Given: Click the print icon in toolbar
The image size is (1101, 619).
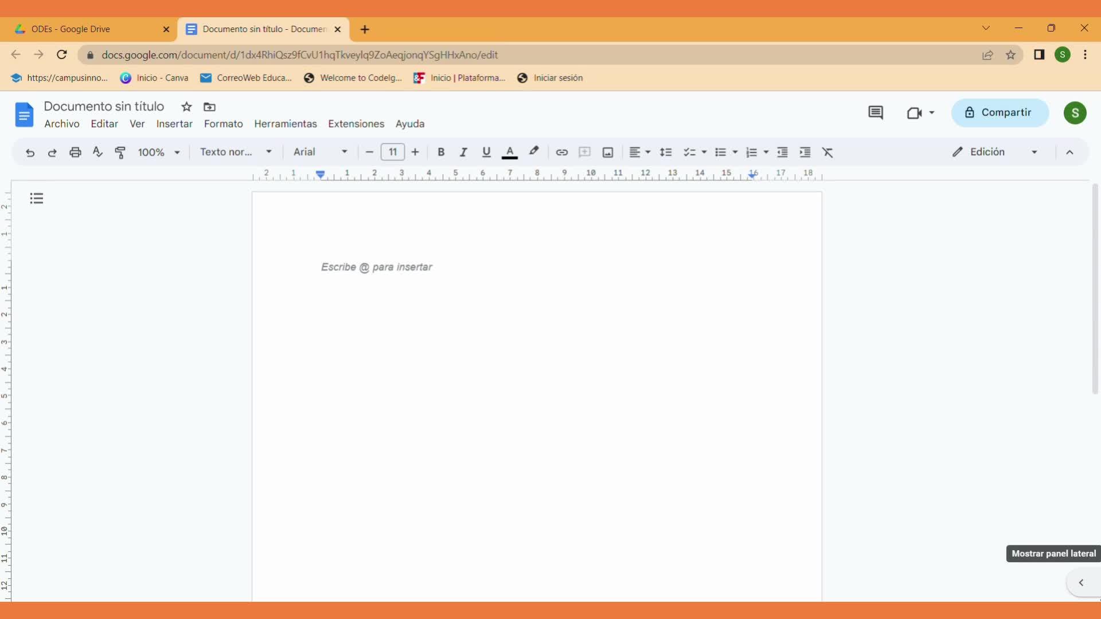Looking at the screenshot, I should pos(75,152).
